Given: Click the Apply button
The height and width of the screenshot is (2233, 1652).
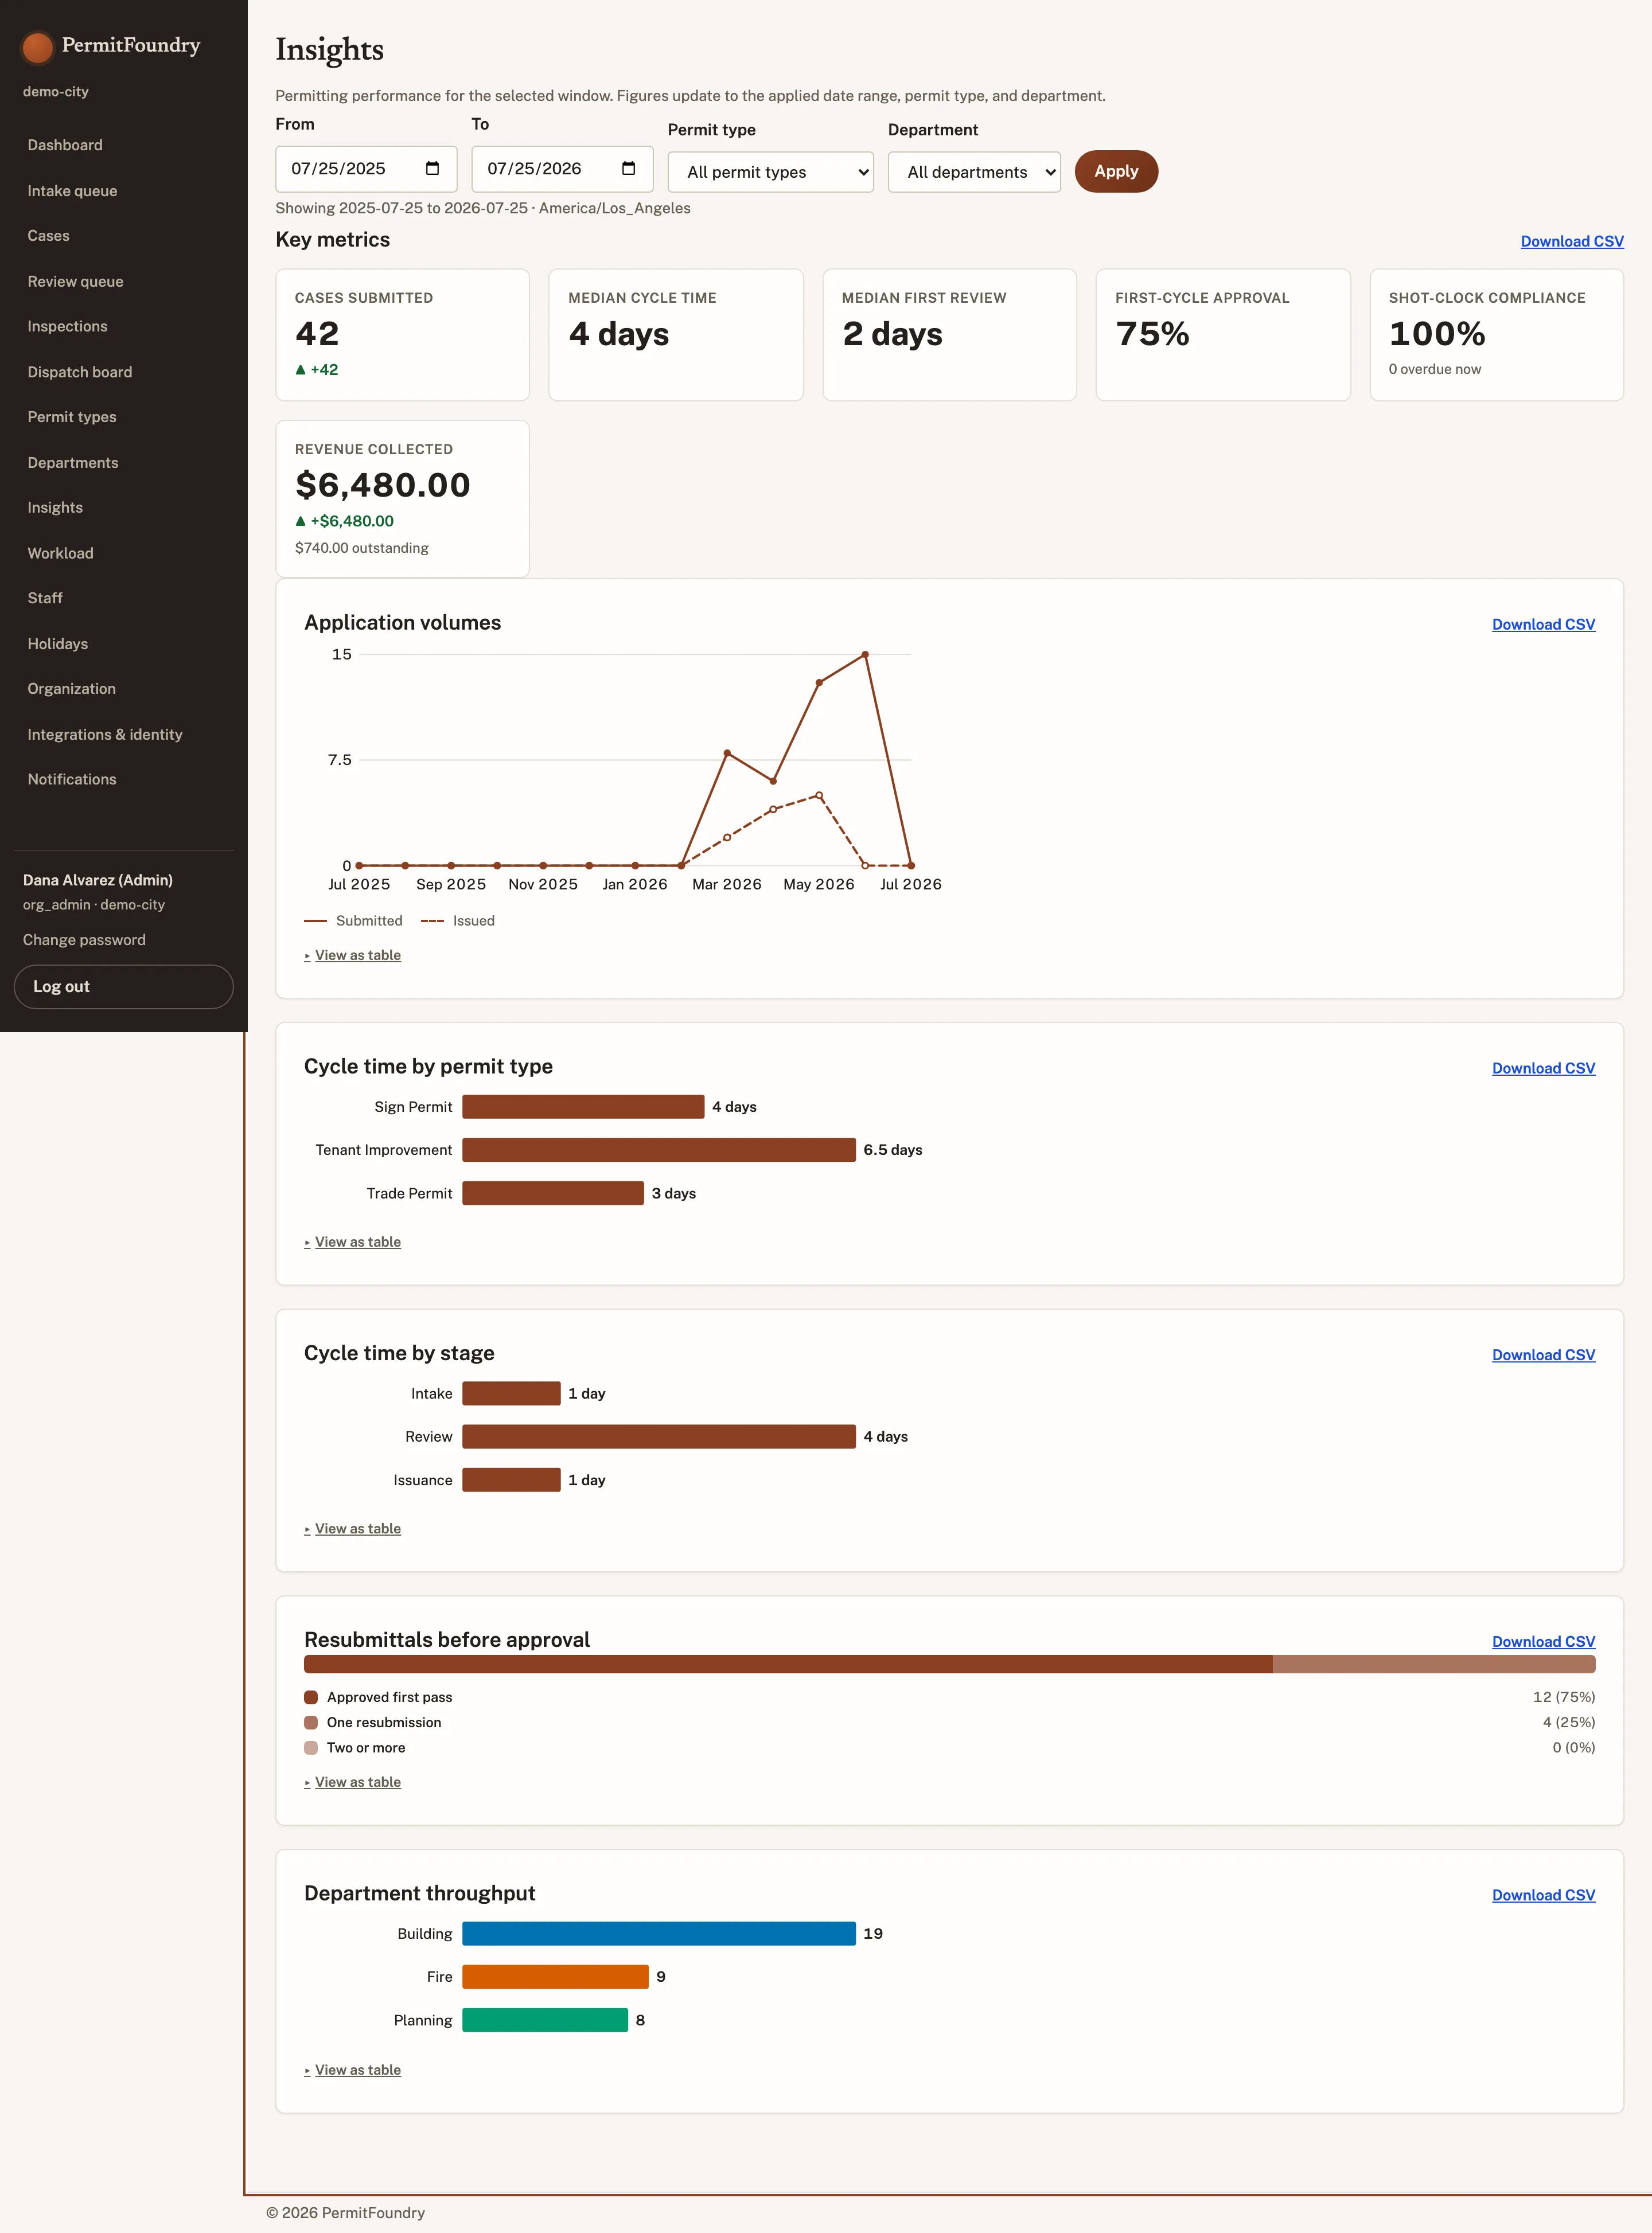Looking at the screenshot, I should click(1116, 171).
